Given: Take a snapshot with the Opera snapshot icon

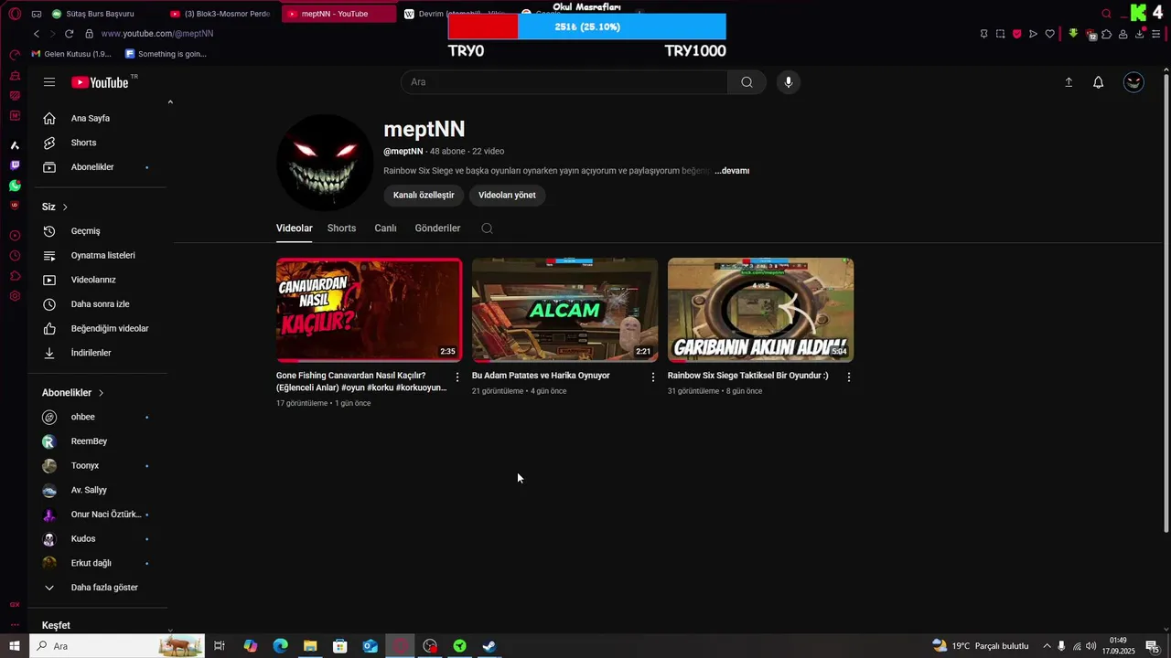Looking at the screenshot, I should coord(1000,34).
